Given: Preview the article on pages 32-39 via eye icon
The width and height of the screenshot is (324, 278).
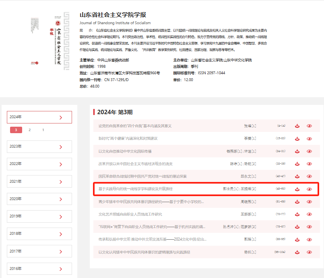Looking at the screenshot, I should [309, 164].
